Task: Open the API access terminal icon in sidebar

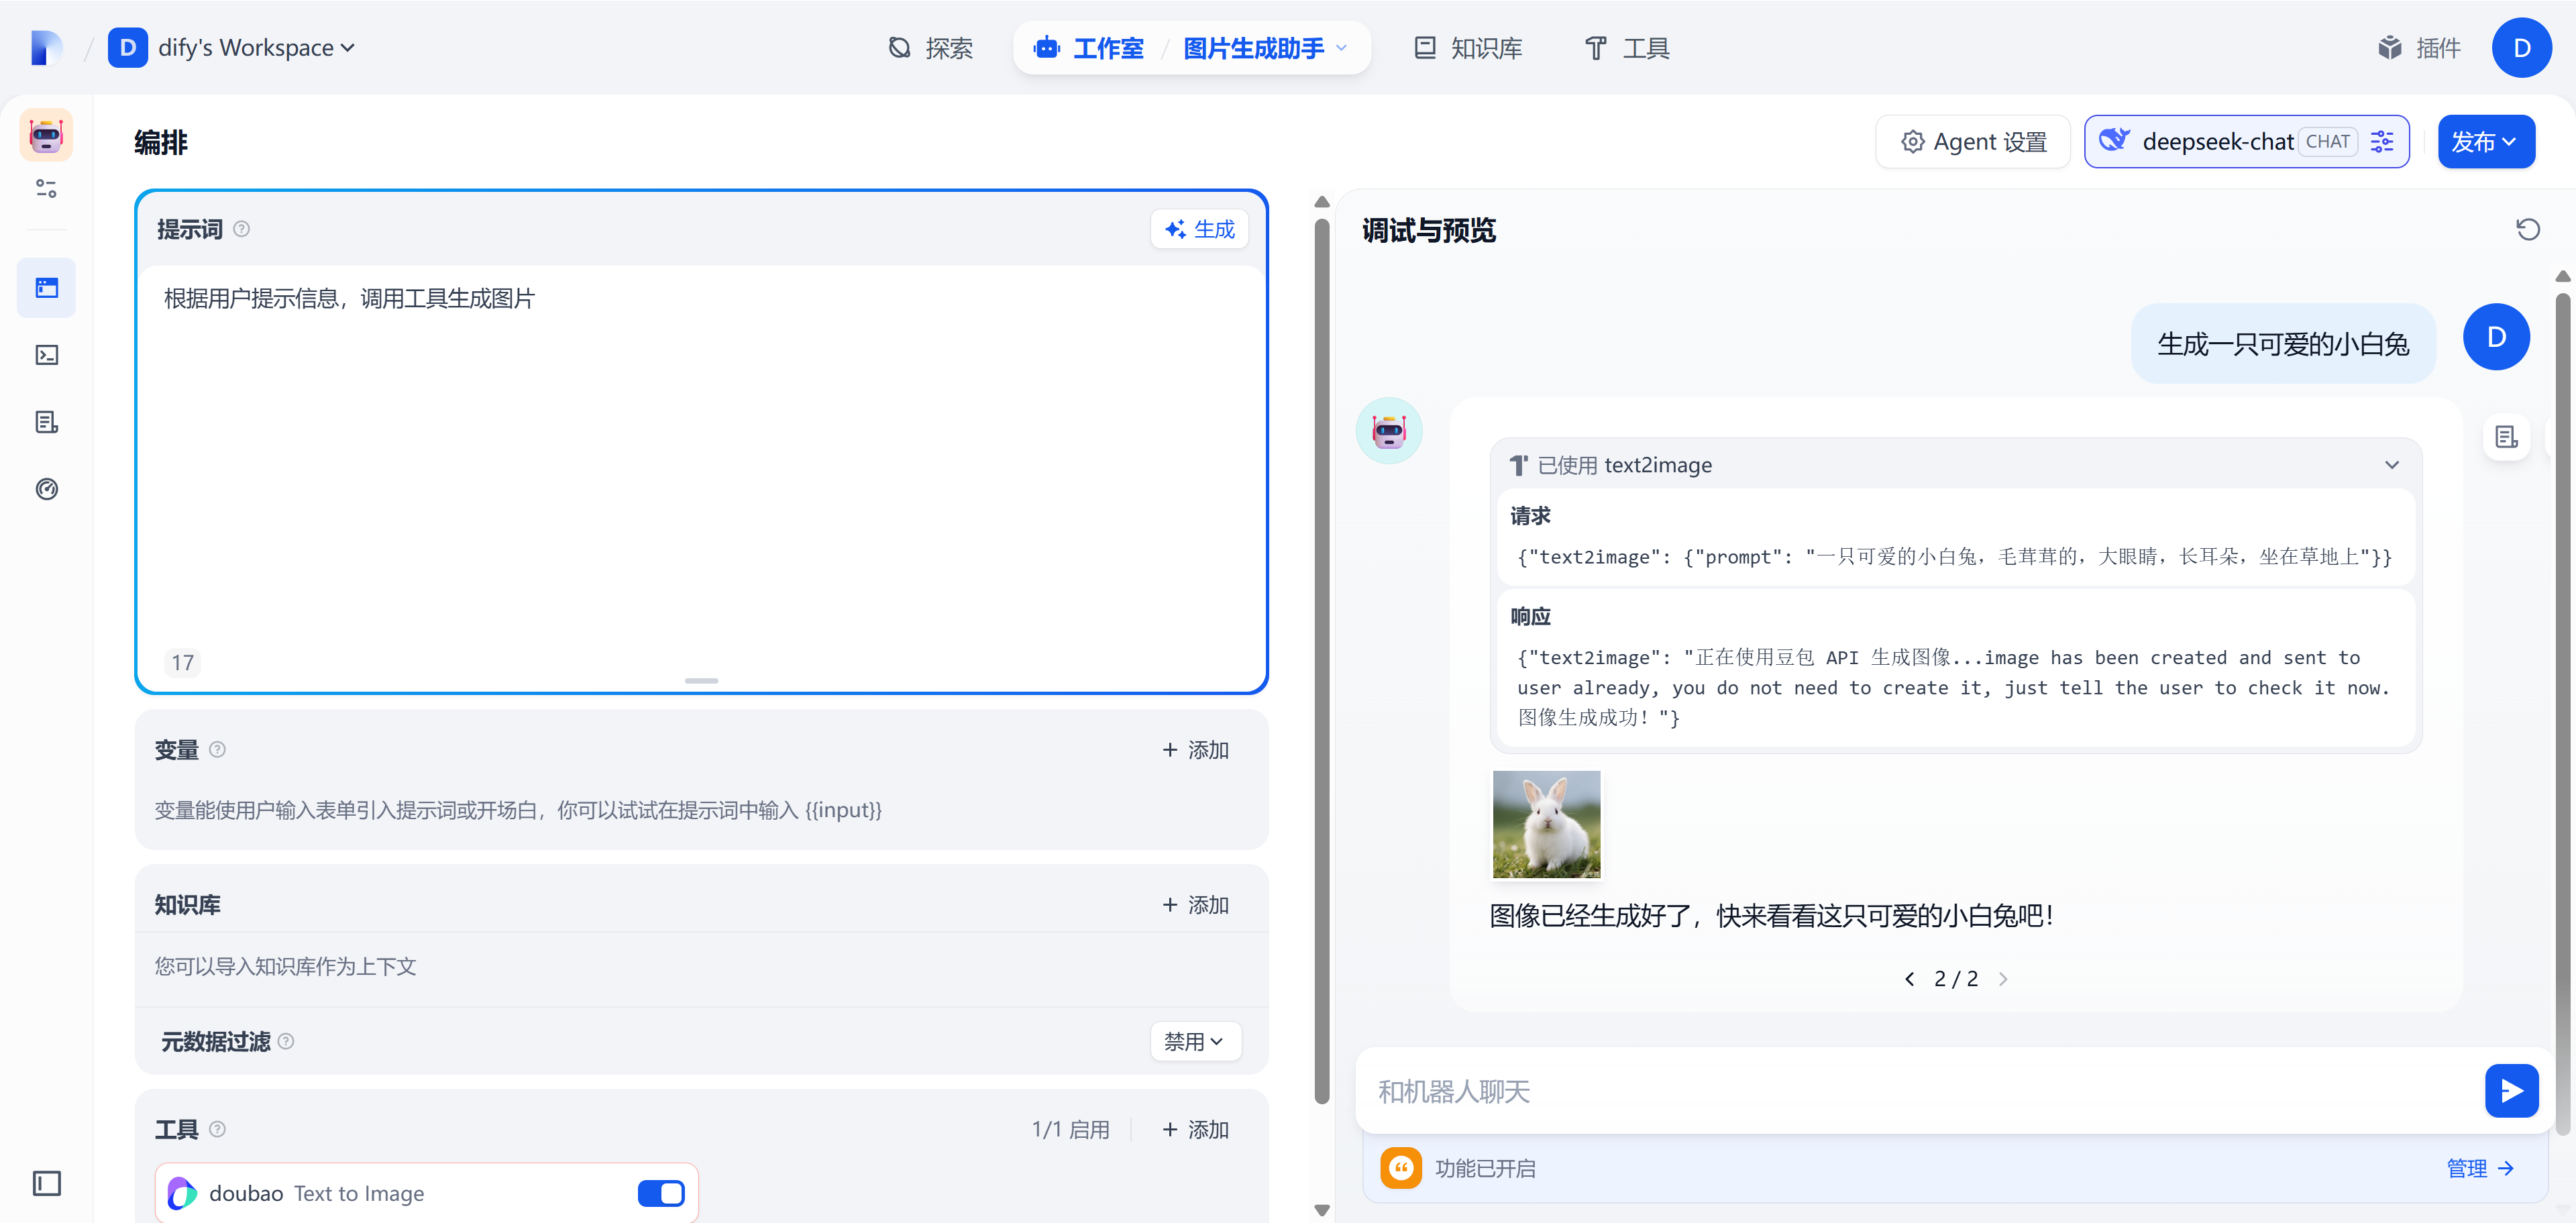Action: click(x=47, y=355)
